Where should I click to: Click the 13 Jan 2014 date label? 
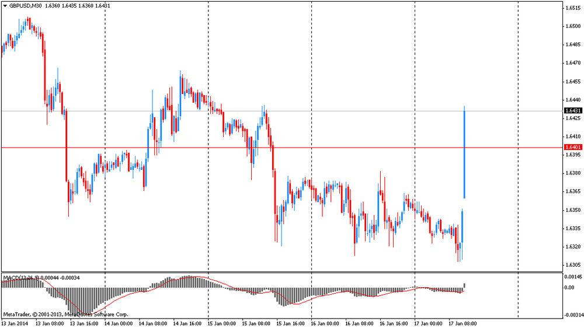[x=15, y=323]
